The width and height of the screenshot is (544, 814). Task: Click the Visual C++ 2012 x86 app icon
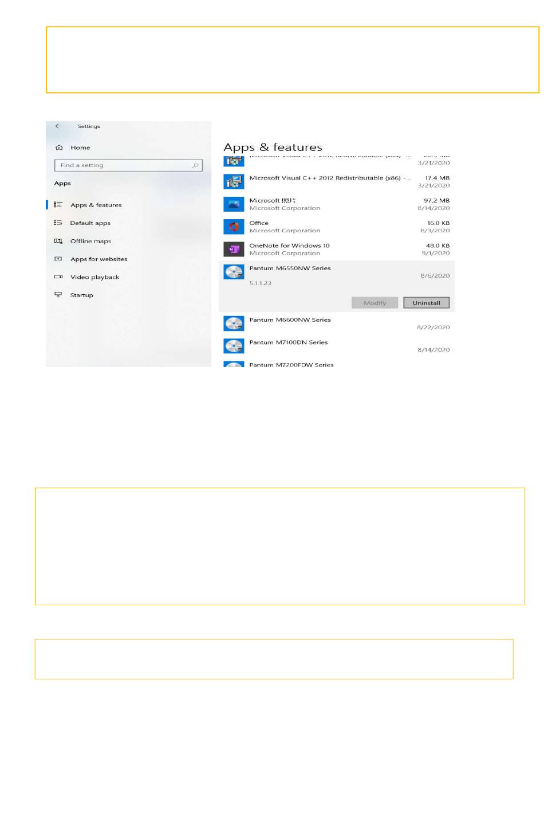pos(234,182)
